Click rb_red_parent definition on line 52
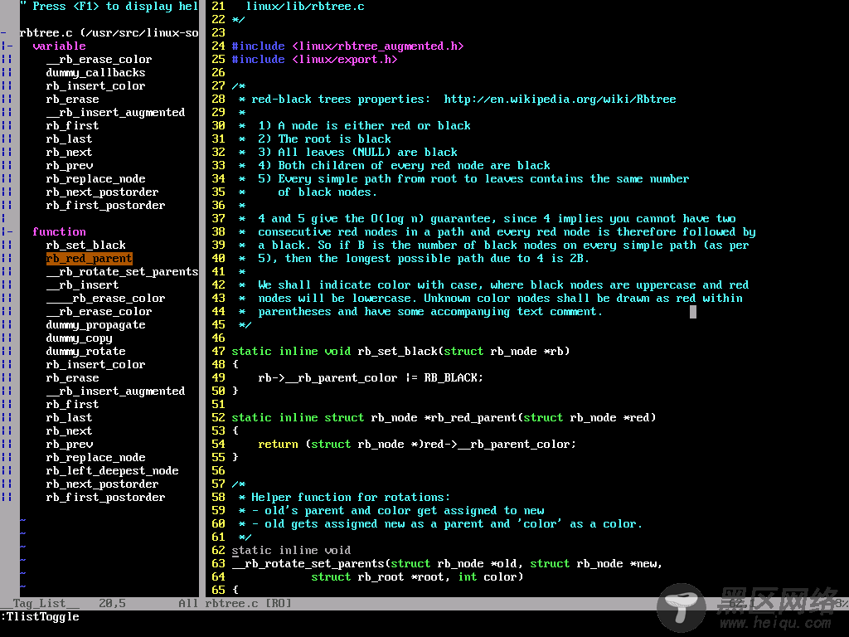Screen dimensions: 849x637 pyautogui.click(x=473, y=418)
